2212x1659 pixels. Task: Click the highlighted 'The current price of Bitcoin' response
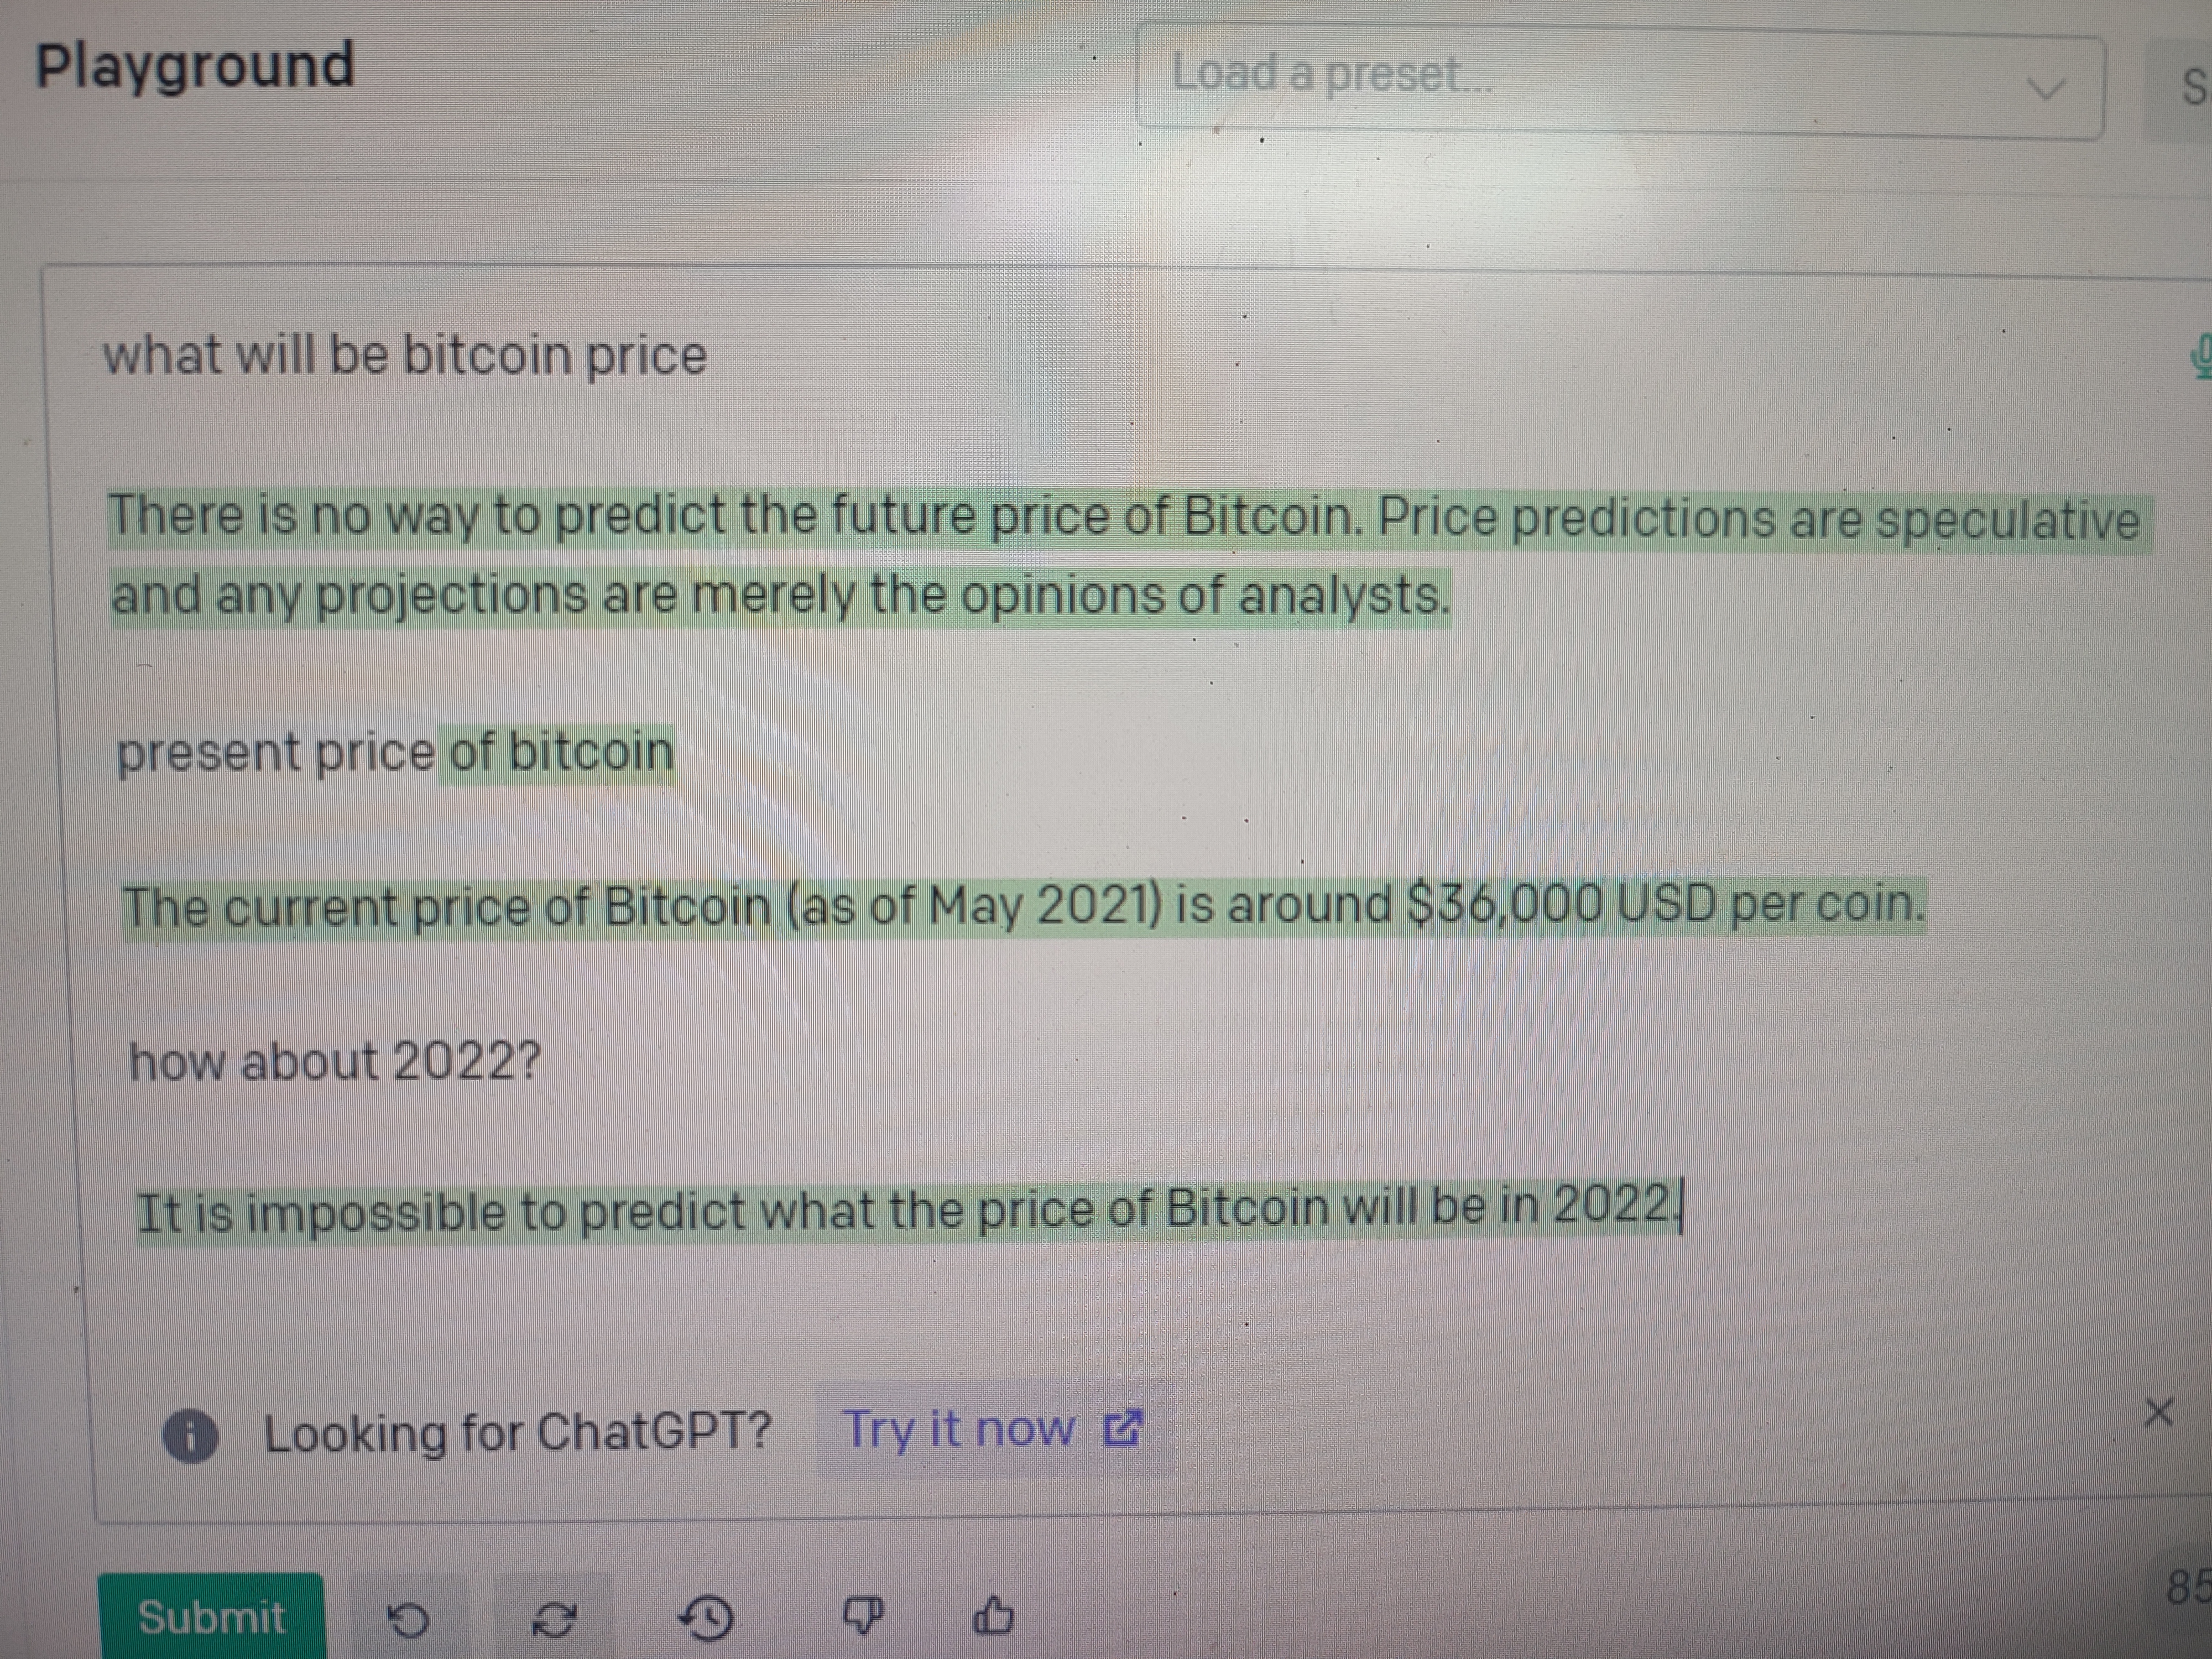pyautogui.click(x=1023, y=907)
